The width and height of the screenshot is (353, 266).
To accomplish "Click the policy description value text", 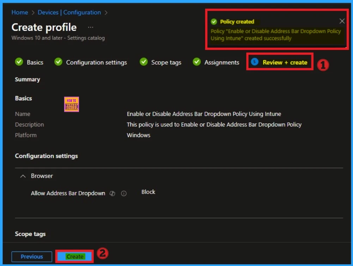I will point(214,124).
